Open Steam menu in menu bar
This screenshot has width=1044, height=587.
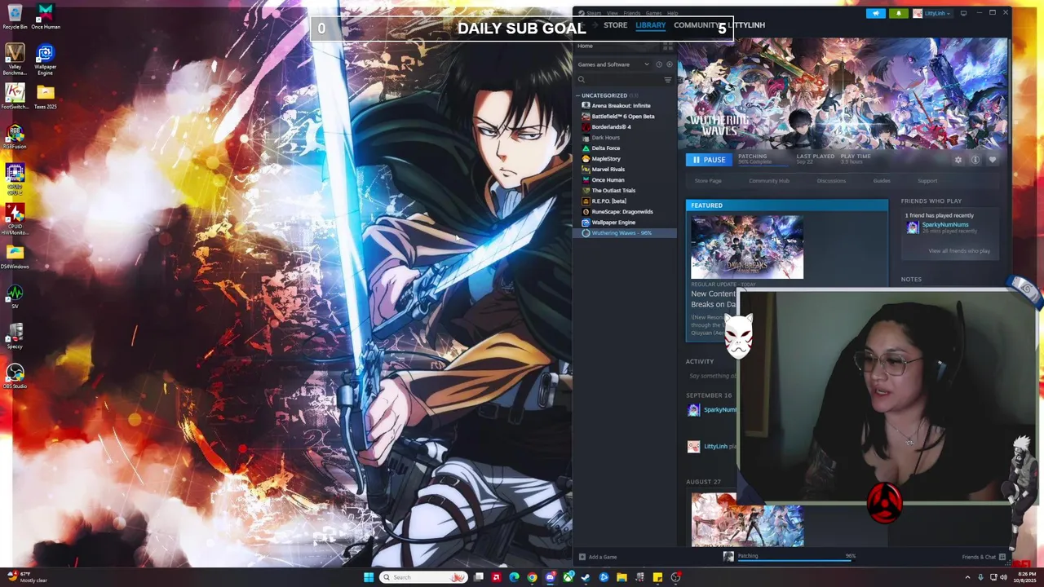(593, 13)
